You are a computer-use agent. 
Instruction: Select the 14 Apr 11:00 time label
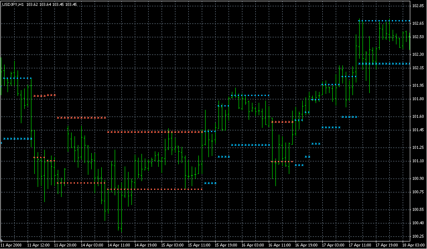(118, 244)
